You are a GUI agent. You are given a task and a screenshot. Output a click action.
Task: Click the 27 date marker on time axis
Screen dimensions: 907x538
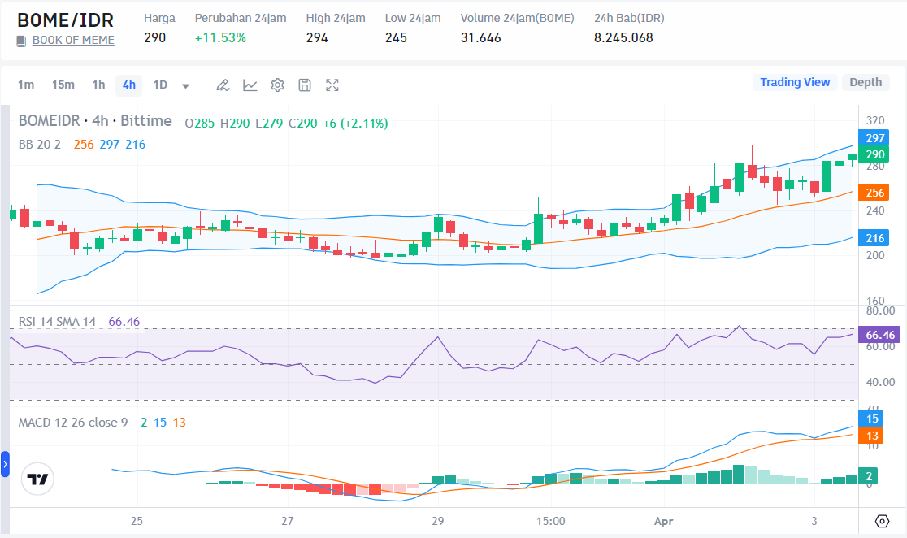tap(288, 521)
